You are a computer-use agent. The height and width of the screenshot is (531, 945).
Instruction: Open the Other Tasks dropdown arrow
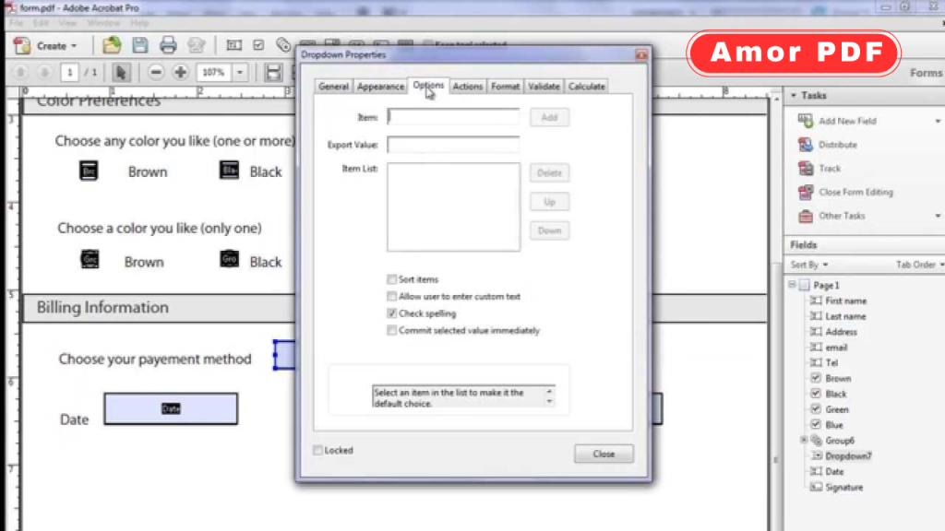pos(938,216)
